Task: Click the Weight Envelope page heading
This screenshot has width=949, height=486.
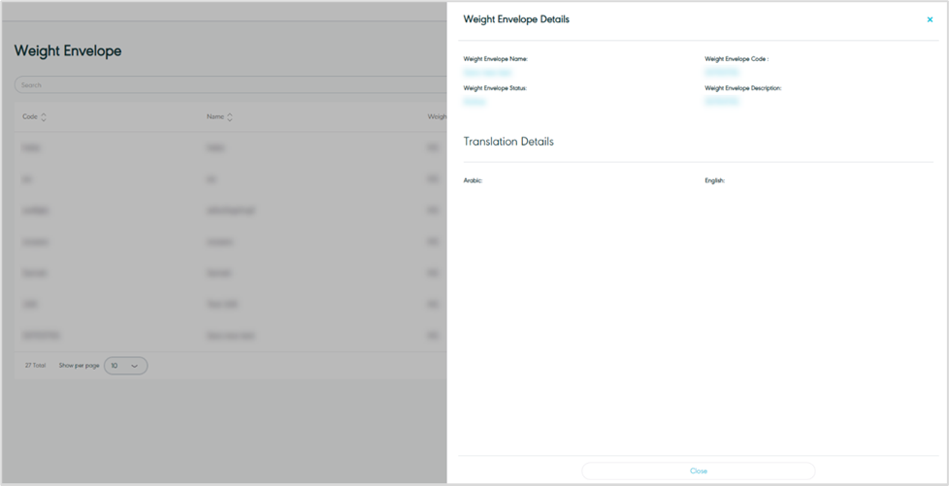Action: pyautogui.click(x=68, y=51)
